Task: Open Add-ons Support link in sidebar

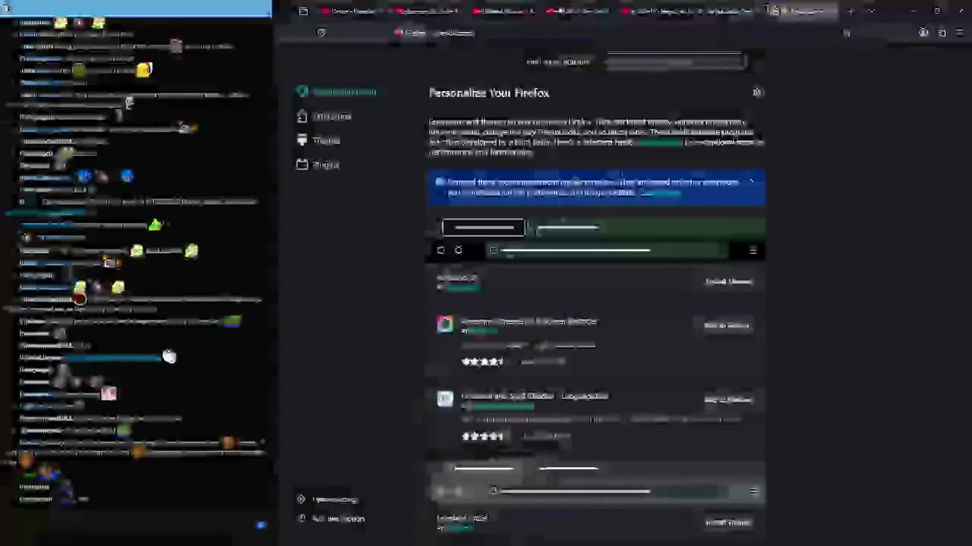Action: pos(331,519)
